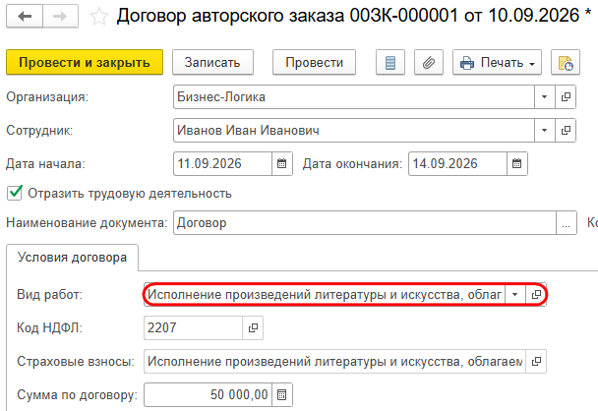Open Иванов Иван Иванович employee card icon
Viewport: 598px width, 411px height.
coord(566,131)
